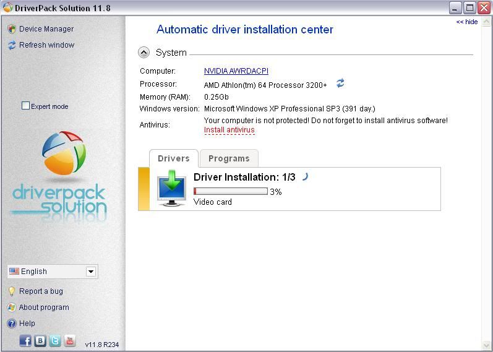Click the Video card label
Screen dimensions: 493x352
pos(213,202)
